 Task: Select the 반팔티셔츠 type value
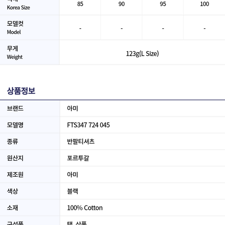coord(81,142)
